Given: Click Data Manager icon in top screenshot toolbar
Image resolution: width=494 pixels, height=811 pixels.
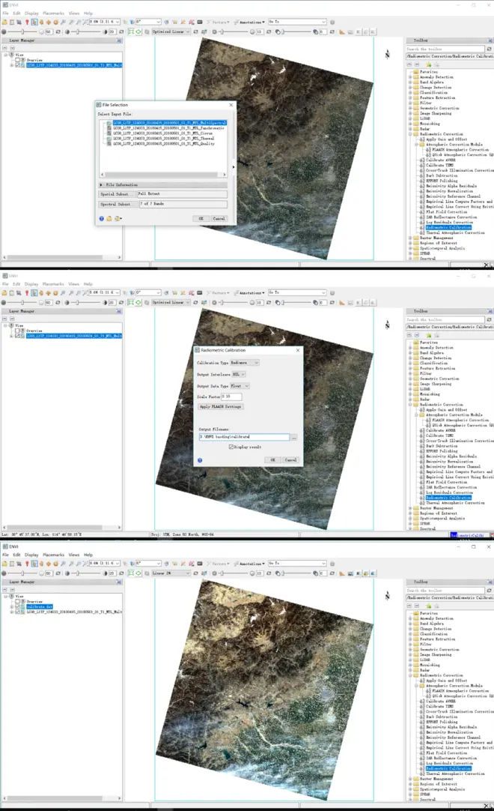Looking at the screenshot, I should tap(12, 22).
